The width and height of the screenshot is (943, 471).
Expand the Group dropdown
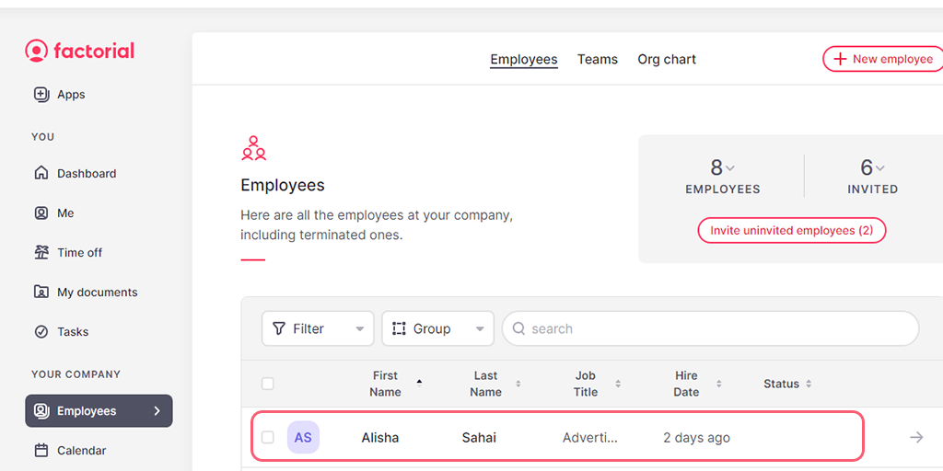tap(437, 328)
